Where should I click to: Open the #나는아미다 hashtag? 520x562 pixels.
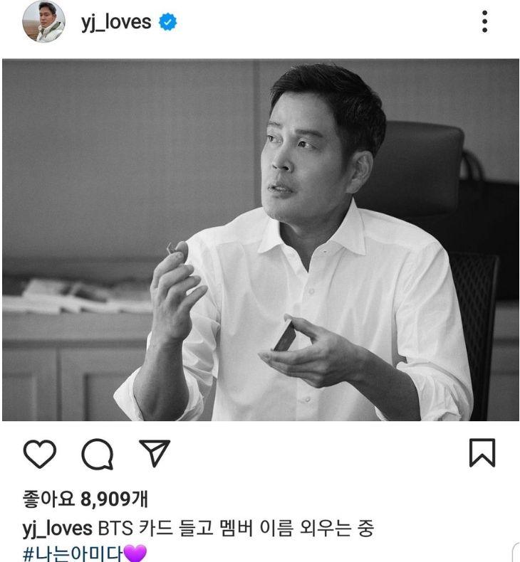72,553
